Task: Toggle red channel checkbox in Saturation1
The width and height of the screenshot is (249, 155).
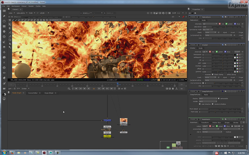Action: pos(220,24)
